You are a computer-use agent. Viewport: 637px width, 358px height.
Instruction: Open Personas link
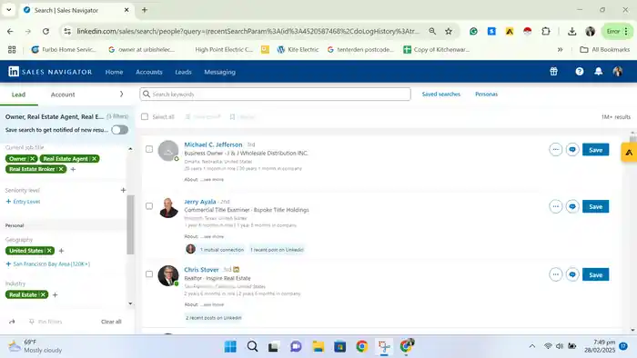(x=486, y=94)
